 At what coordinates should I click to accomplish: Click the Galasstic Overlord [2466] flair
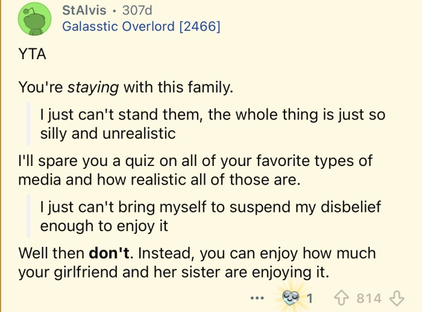[x=142, y=26]
